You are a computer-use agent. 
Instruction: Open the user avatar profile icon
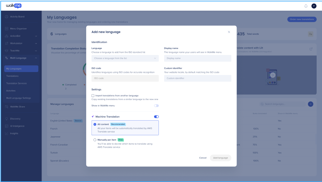click(x=314, y=6)
